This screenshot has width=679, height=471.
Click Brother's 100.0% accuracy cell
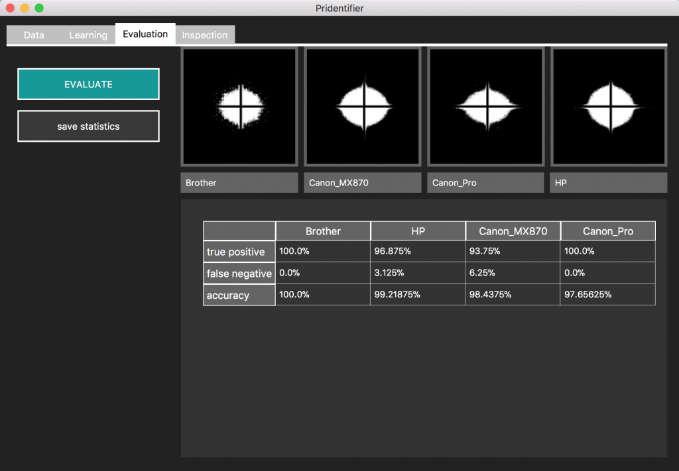pyautogui.click(x=323, y=295)
